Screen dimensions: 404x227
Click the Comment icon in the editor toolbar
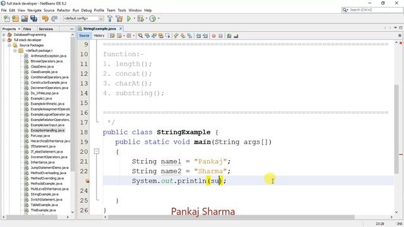(229, 36)
